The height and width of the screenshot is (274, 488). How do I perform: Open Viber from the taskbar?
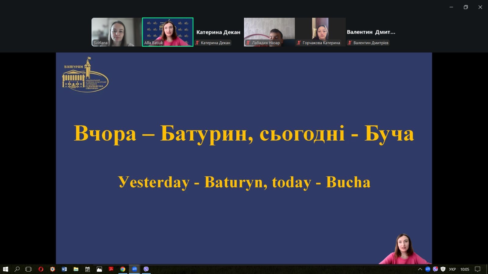click(146, 269)
